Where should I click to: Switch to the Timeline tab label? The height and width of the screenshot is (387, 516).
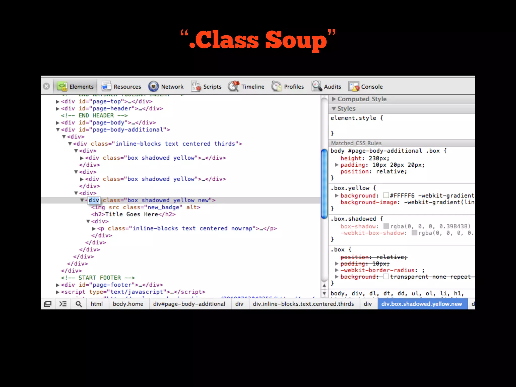click(253, 87)
